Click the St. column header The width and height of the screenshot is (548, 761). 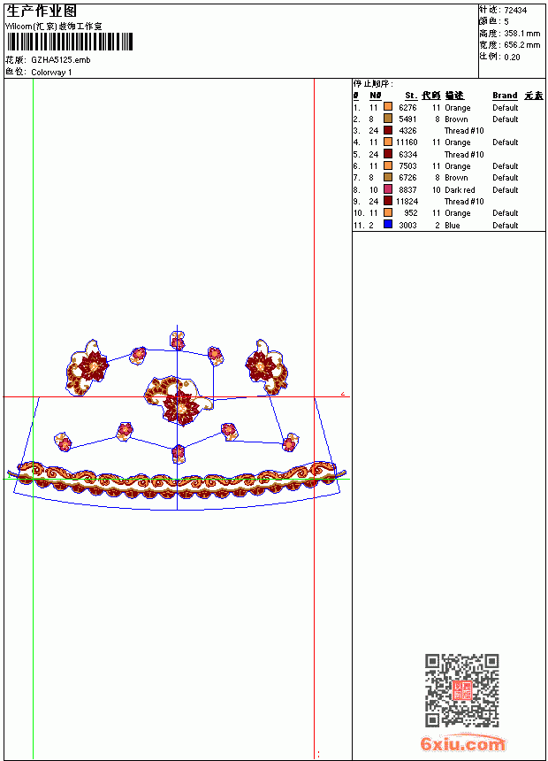[411, 96]
